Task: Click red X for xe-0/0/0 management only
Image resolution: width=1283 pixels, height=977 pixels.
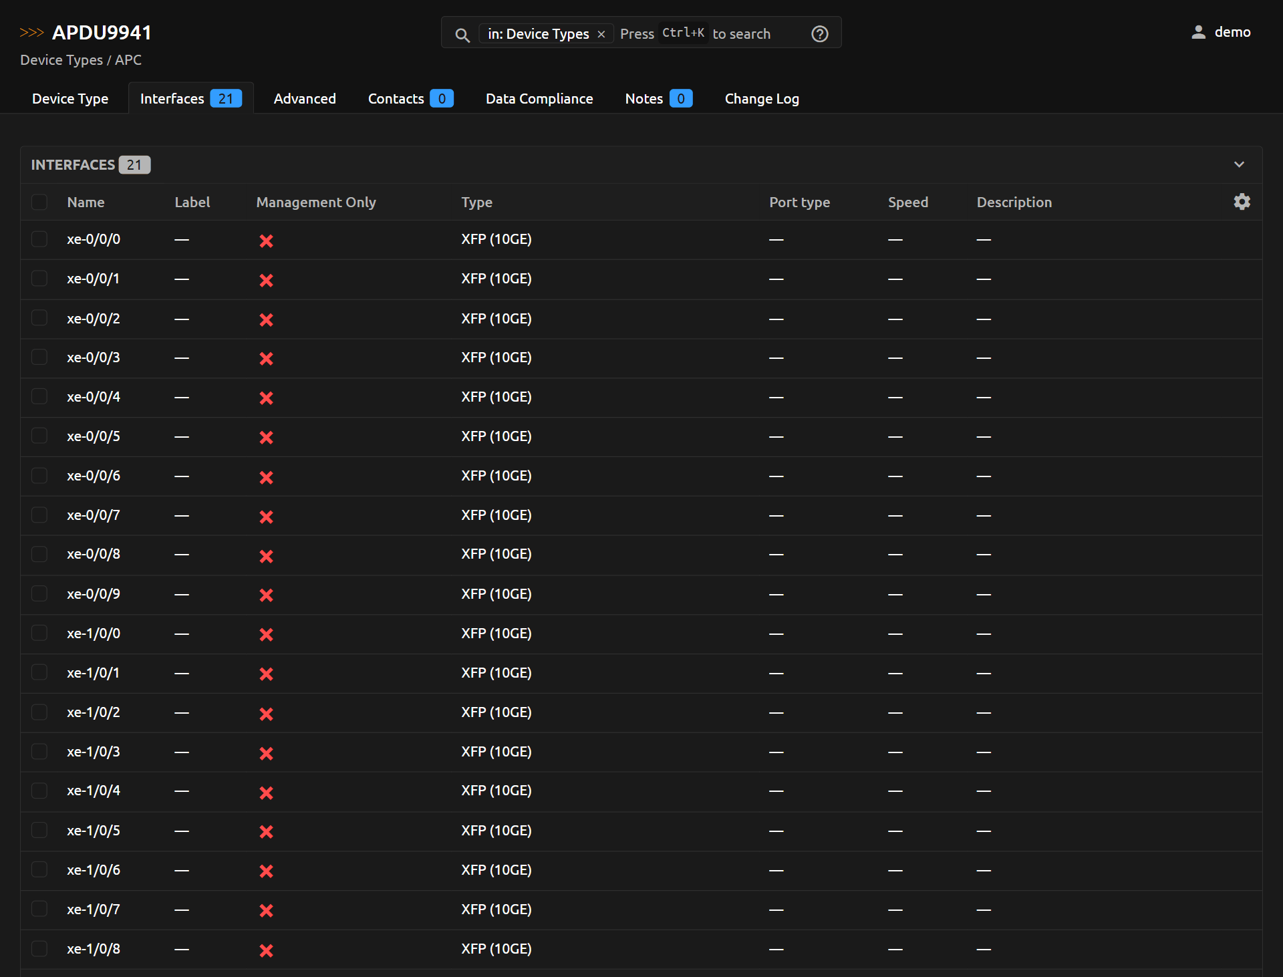Action: 266,241
